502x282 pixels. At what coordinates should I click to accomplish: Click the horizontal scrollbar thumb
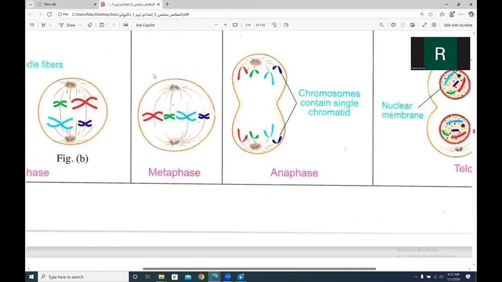259,269
